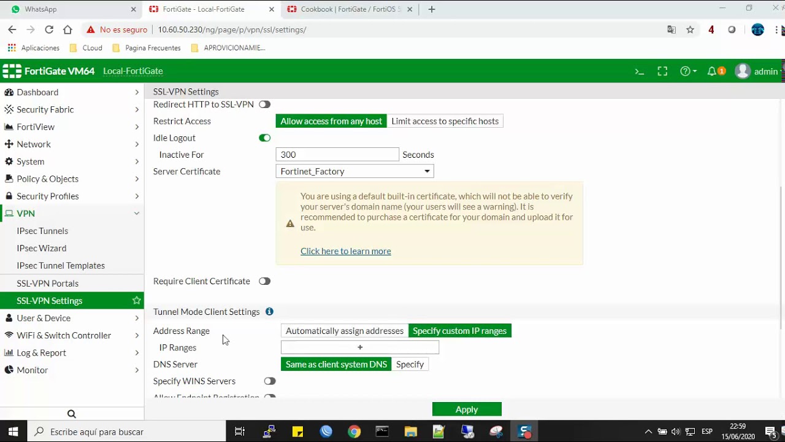Open Task View on the taskbar

(240, 432)
